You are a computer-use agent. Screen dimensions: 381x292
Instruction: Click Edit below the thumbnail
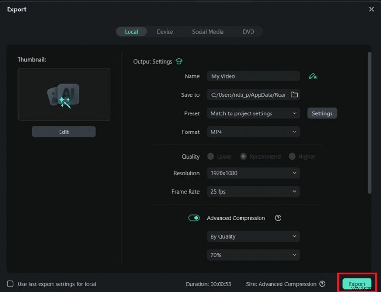click(63, 132)
